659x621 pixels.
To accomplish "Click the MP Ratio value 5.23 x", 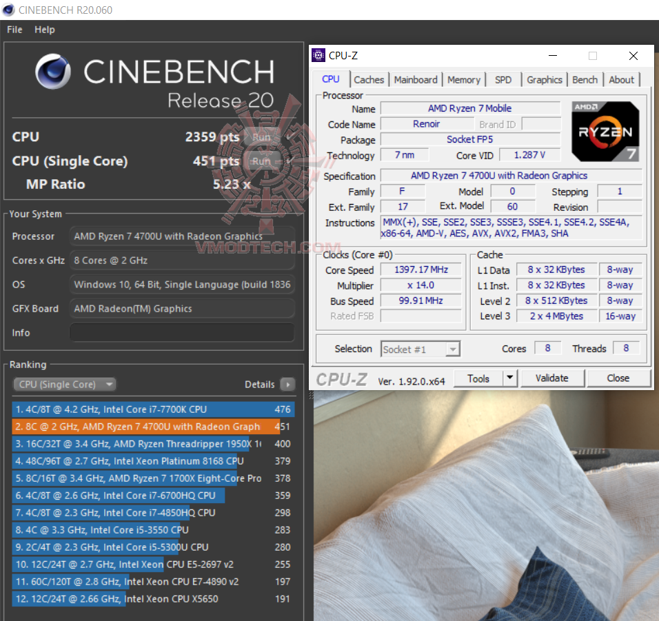I will pyautogui.click(x=232, y=184).
